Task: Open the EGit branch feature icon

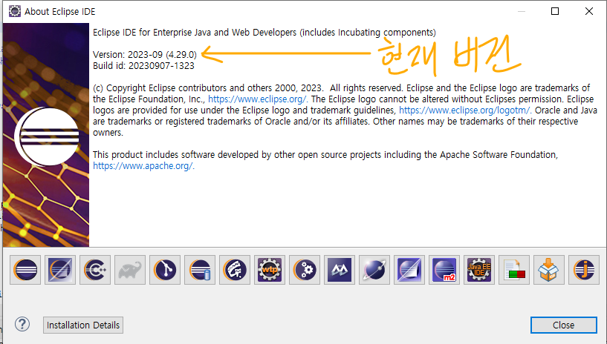Action: (165, 270)
